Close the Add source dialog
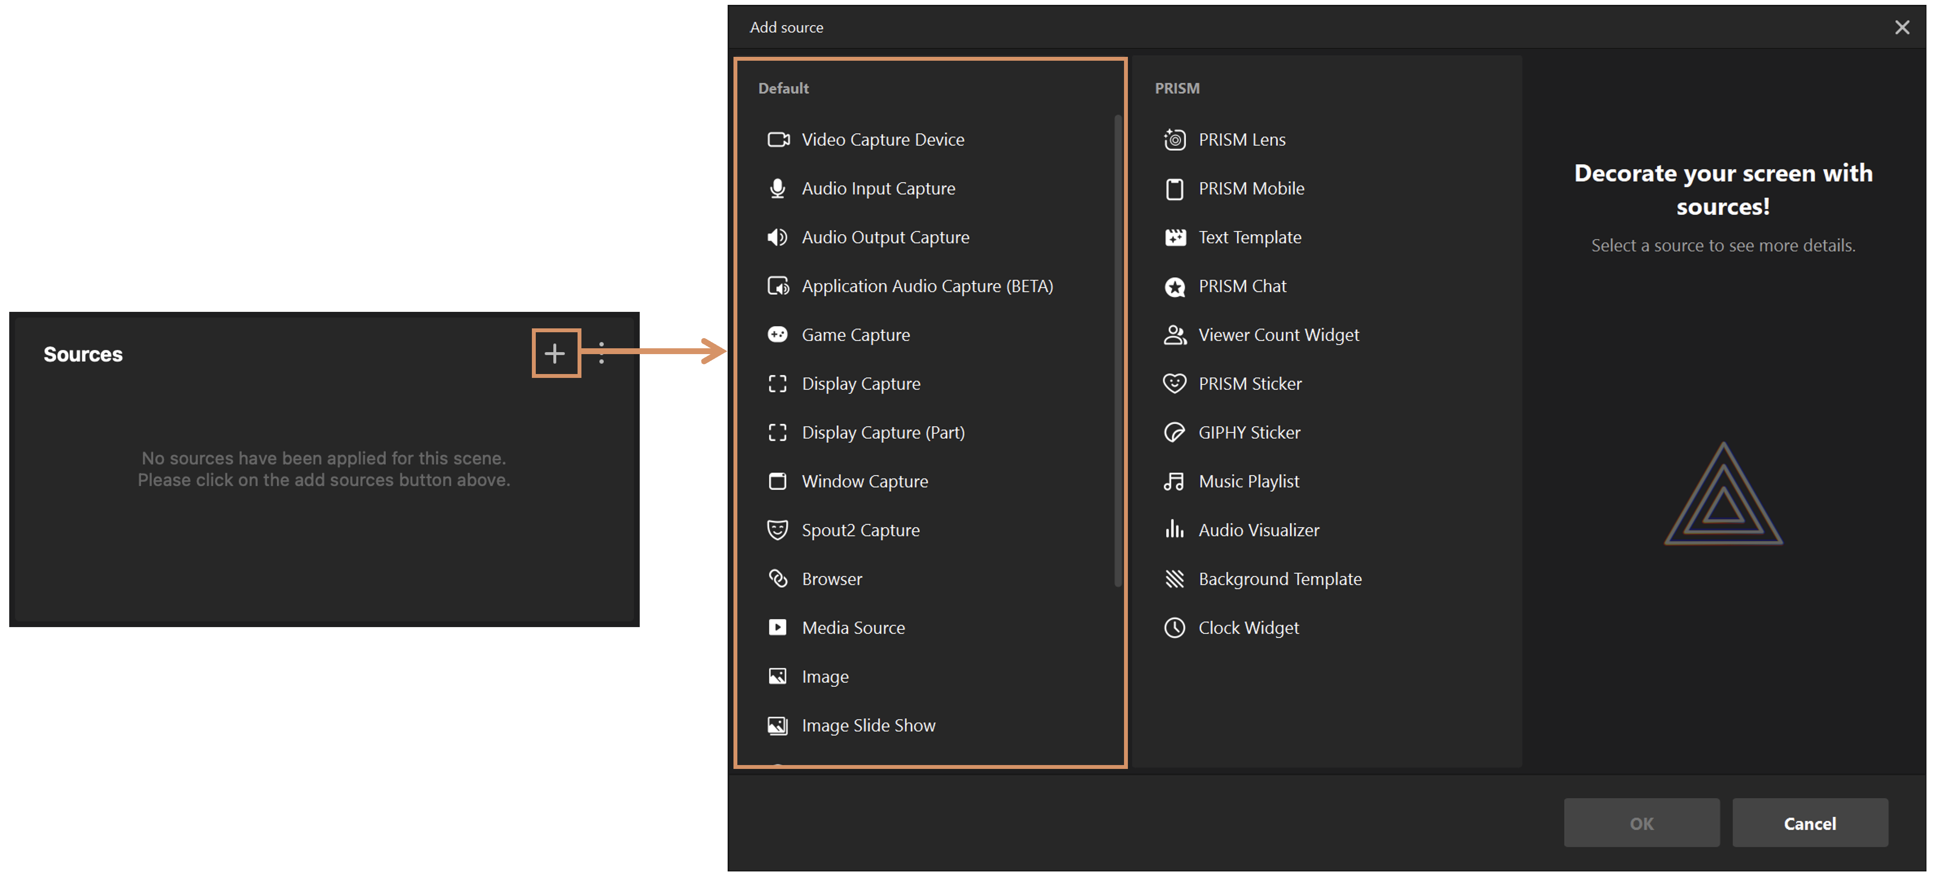Screen dimensions: 1942x886 tap(1902, 28)
